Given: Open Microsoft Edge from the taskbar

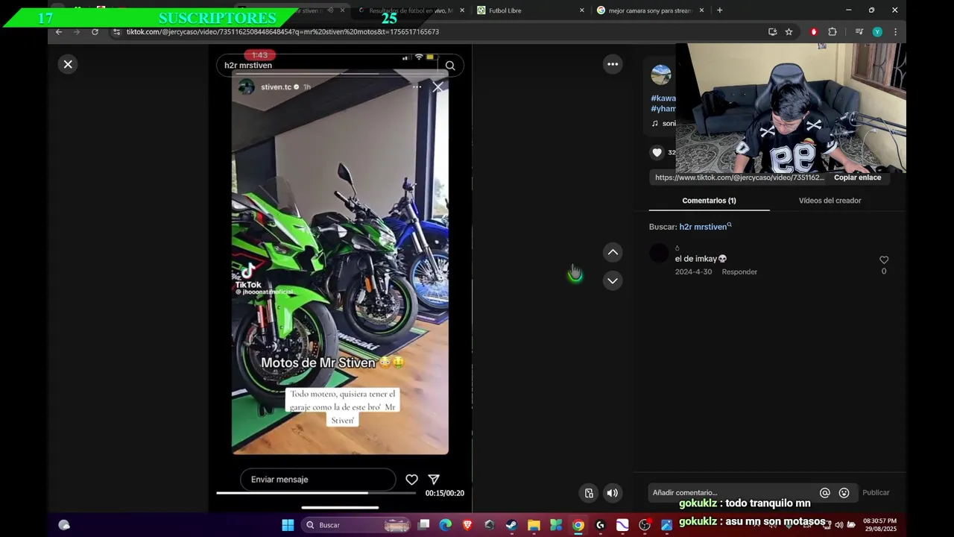Looking at the screenshot, I should pyautogui.click(x=445, y=525).
